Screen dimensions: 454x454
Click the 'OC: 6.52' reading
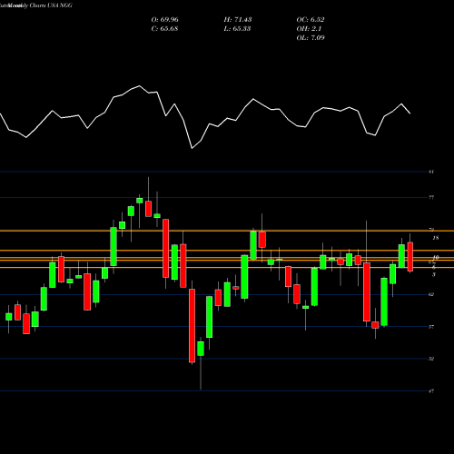tap(311, 20)
